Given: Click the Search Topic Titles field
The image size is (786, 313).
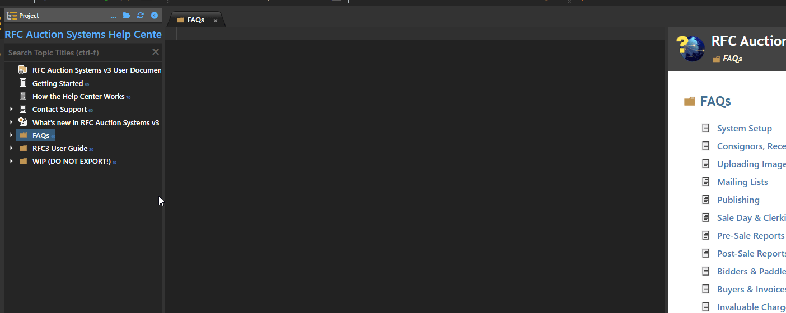Looking at the screenshot, I should [78, 53].
